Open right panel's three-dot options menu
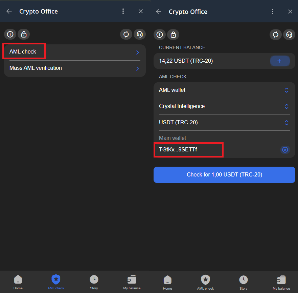 273,11
